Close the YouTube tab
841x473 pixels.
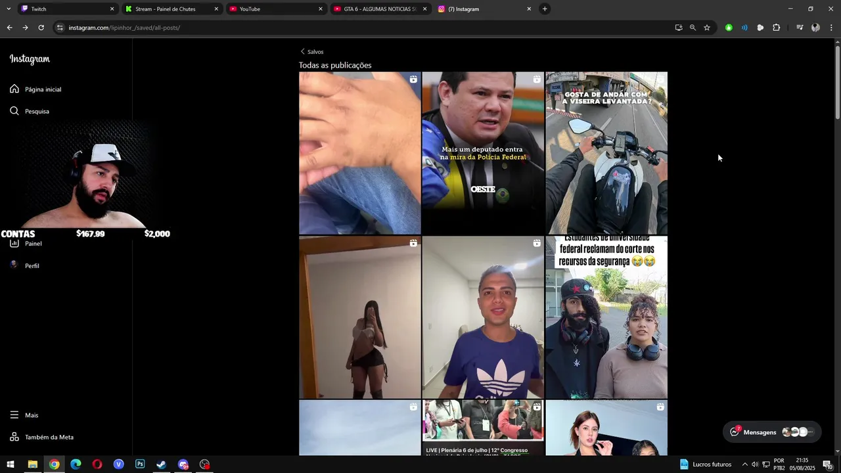tap(321, 9)
